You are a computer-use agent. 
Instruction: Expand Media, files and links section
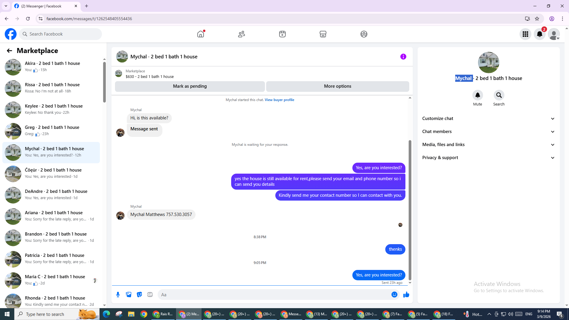pos(488,145)
